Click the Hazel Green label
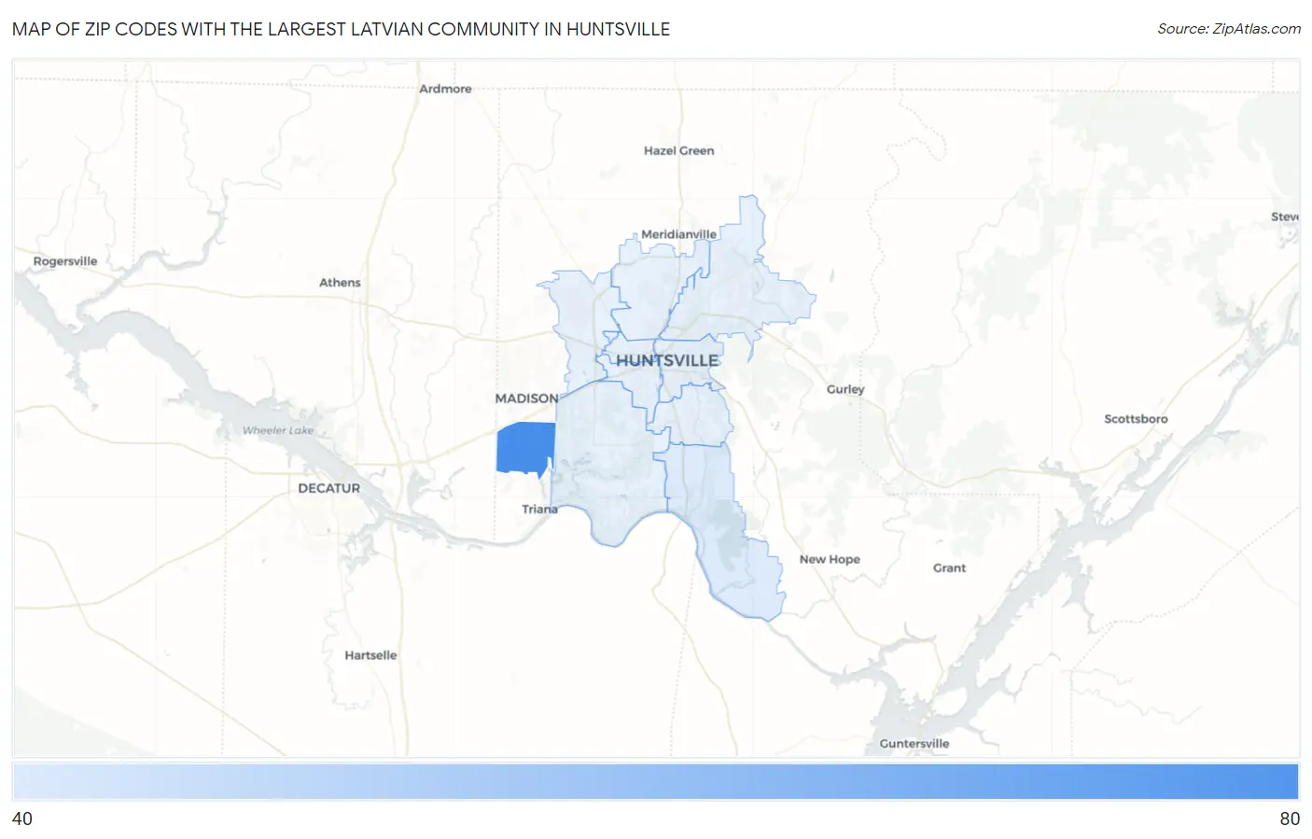This screenshot has height=839, width=1312. 678,150
